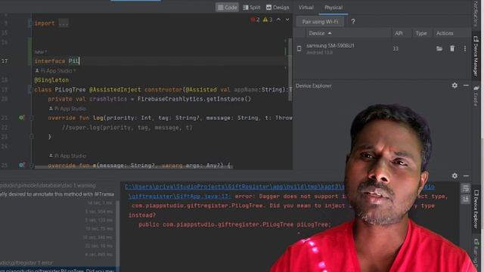Click the @Transaction annotation warning message
The image size is (484, 272).
(57, 194)
